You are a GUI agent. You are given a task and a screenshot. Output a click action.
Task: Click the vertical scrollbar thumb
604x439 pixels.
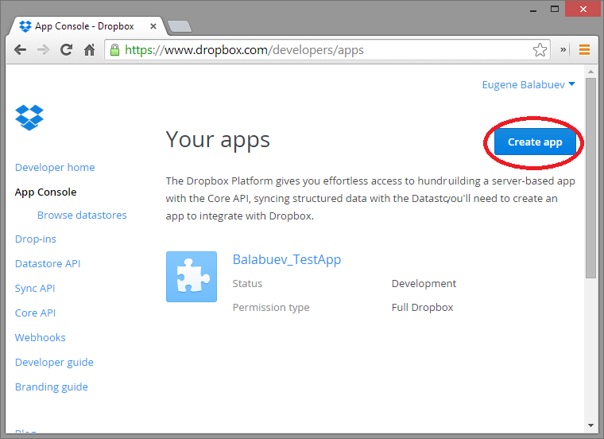(x=590, y=178)
